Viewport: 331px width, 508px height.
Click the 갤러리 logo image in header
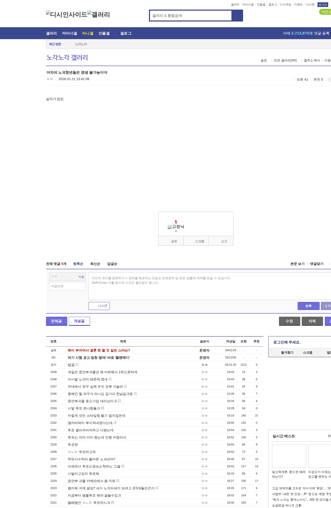99,15
